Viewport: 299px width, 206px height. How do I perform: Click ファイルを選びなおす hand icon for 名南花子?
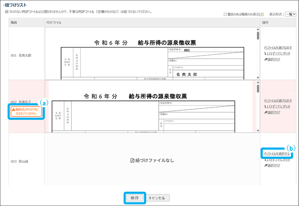265,101
